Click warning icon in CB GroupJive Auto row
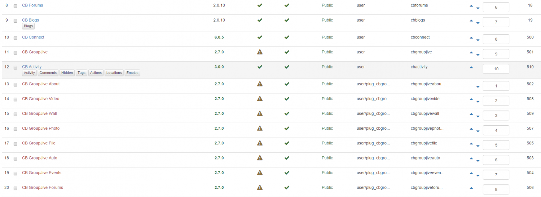The image size is (541, 197). coord(260,158)
